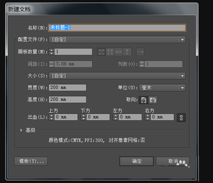
Task: Click the 下方 bottom bleed field
Action: 98,117
